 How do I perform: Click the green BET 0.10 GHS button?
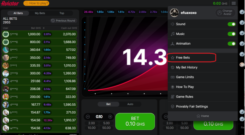[135, 122]
